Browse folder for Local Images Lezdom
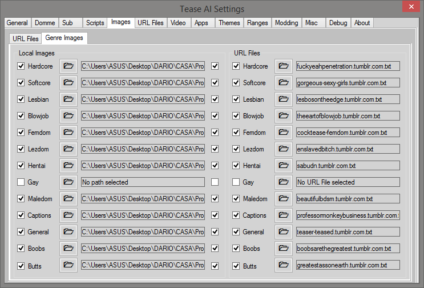The height and width of the screenshot is (288, 424). (68, 149)
